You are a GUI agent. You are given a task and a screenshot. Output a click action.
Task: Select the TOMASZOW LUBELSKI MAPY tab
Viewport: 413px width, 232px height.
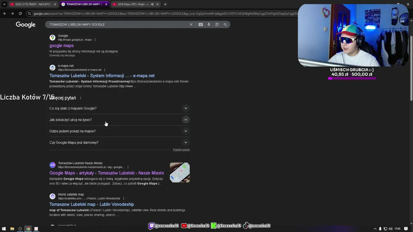pyautogui.click(x=84, y=4)
